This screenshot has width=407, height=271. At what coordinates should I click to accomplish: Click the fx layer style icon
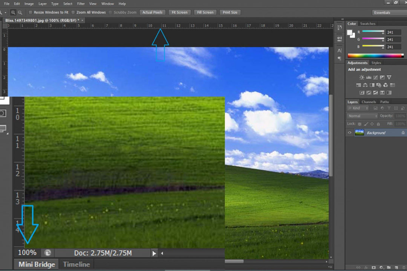[x=366, y=267]
